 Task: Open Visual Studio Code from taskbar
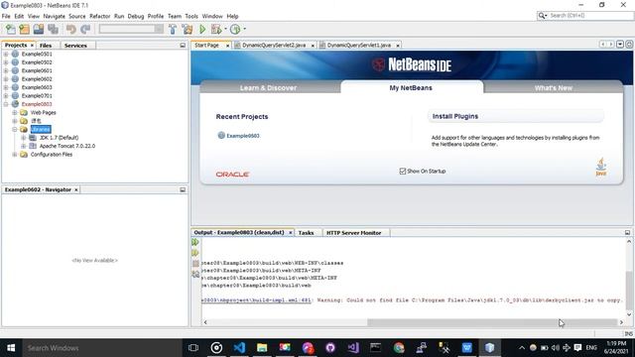point(239,348)
